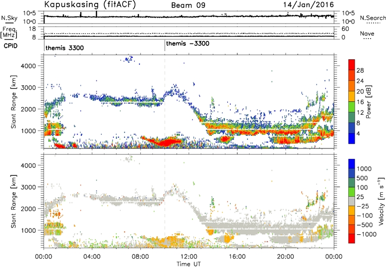
Task: Click the orange velocity patch near 15:00 UT
Action: (x=228, y=239)
